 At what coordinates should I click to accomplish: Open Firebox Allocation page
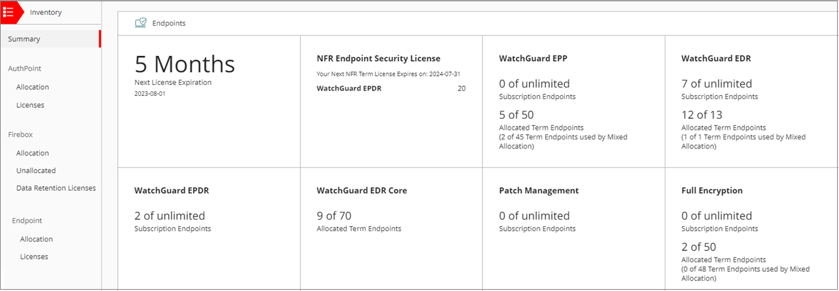33,154
